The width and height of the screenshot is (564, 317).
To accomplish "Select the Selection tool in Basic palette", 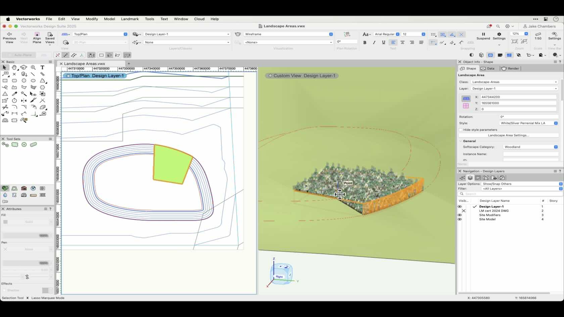I will (x=4, y=67).
